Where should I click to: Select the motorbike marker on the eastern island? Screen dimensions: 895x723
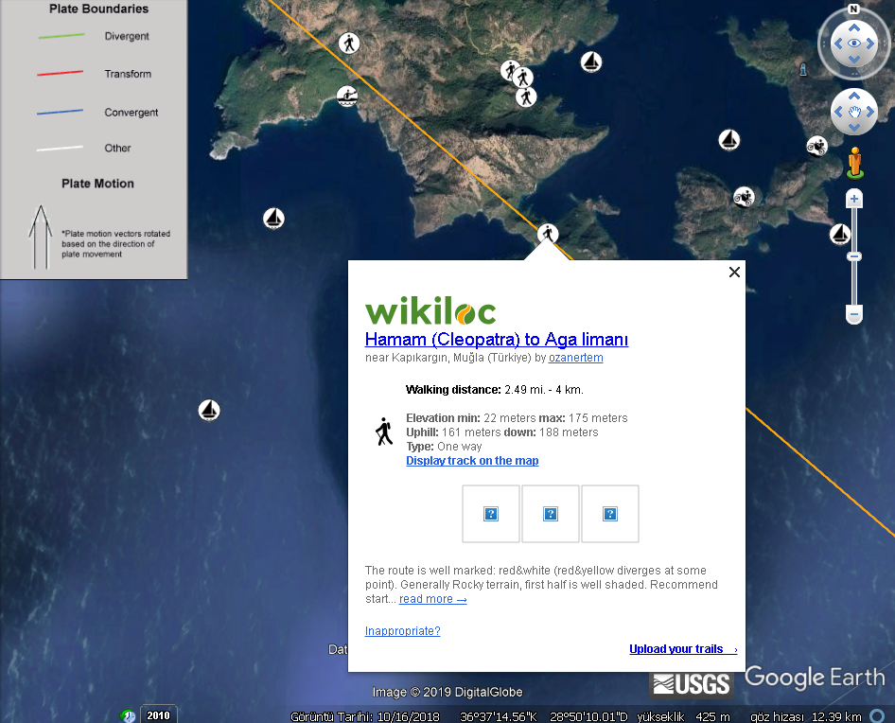pos(744,197)
